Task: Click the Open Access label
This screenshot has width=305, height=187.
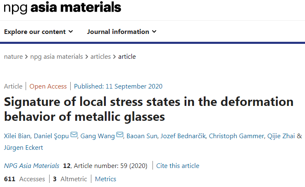Action: click(x=48, y=86)
